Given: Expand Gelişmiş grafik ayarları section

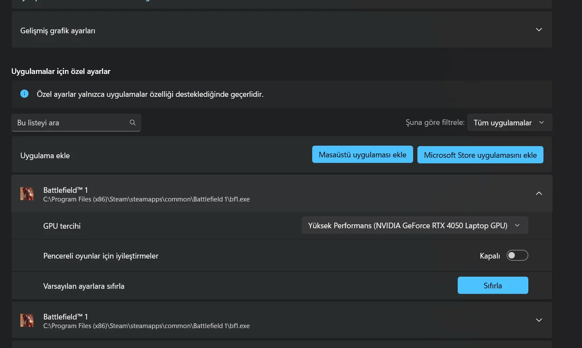Looking at the screenshot, I should coord(539,30).
